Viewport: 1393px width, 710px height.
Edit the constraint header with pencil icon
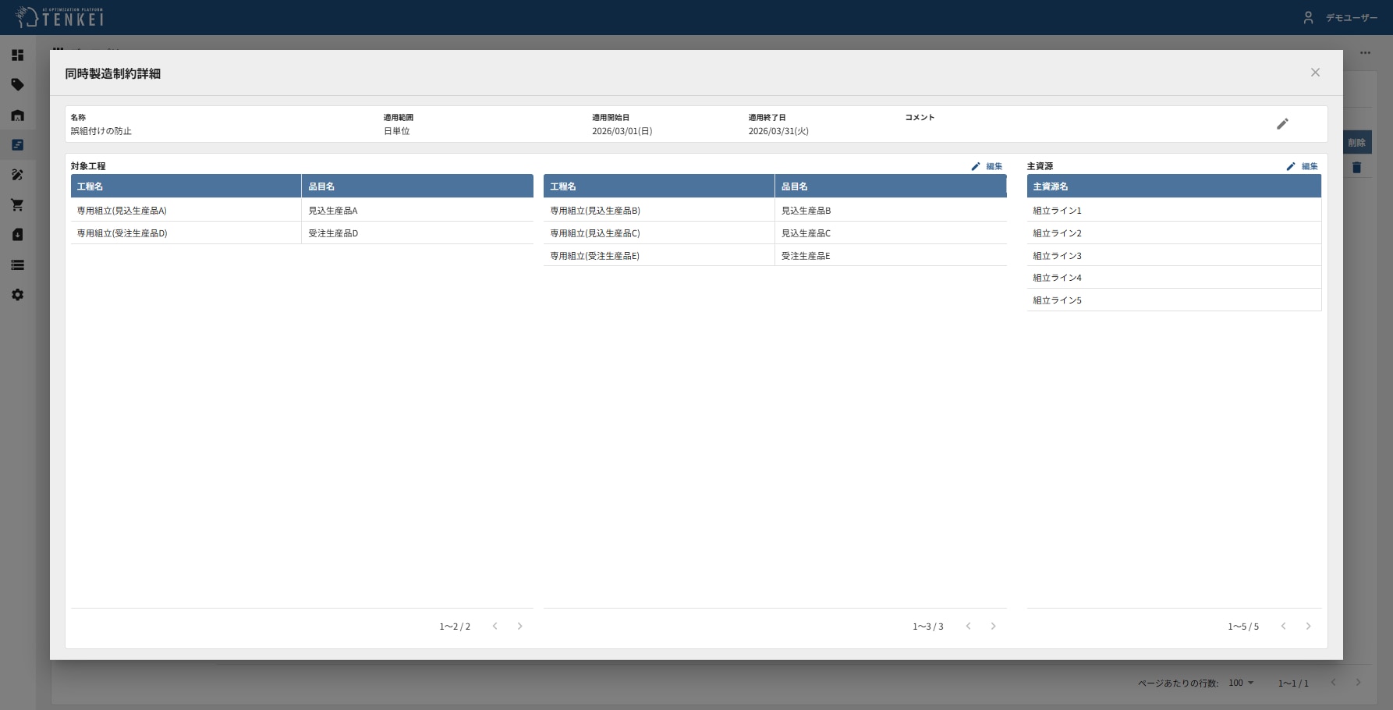coord(1282,124)
